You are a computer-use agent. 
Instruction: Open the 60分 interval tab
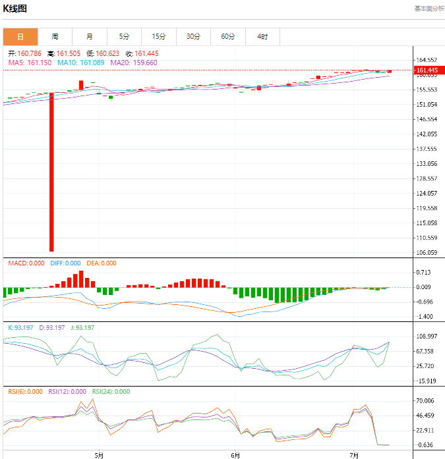(x=228, y=37)
